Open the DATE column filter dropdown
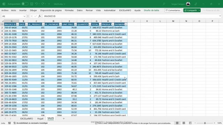223x125 pixels. click(x=26, y=24)
